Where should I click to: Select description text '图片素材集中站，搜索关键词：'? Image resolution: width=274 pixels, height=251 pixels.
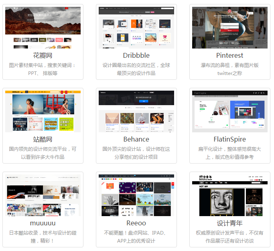(42, 65)
